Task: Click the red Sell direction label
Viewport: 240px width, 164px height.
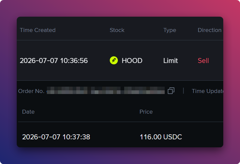Action: point(203,61)
